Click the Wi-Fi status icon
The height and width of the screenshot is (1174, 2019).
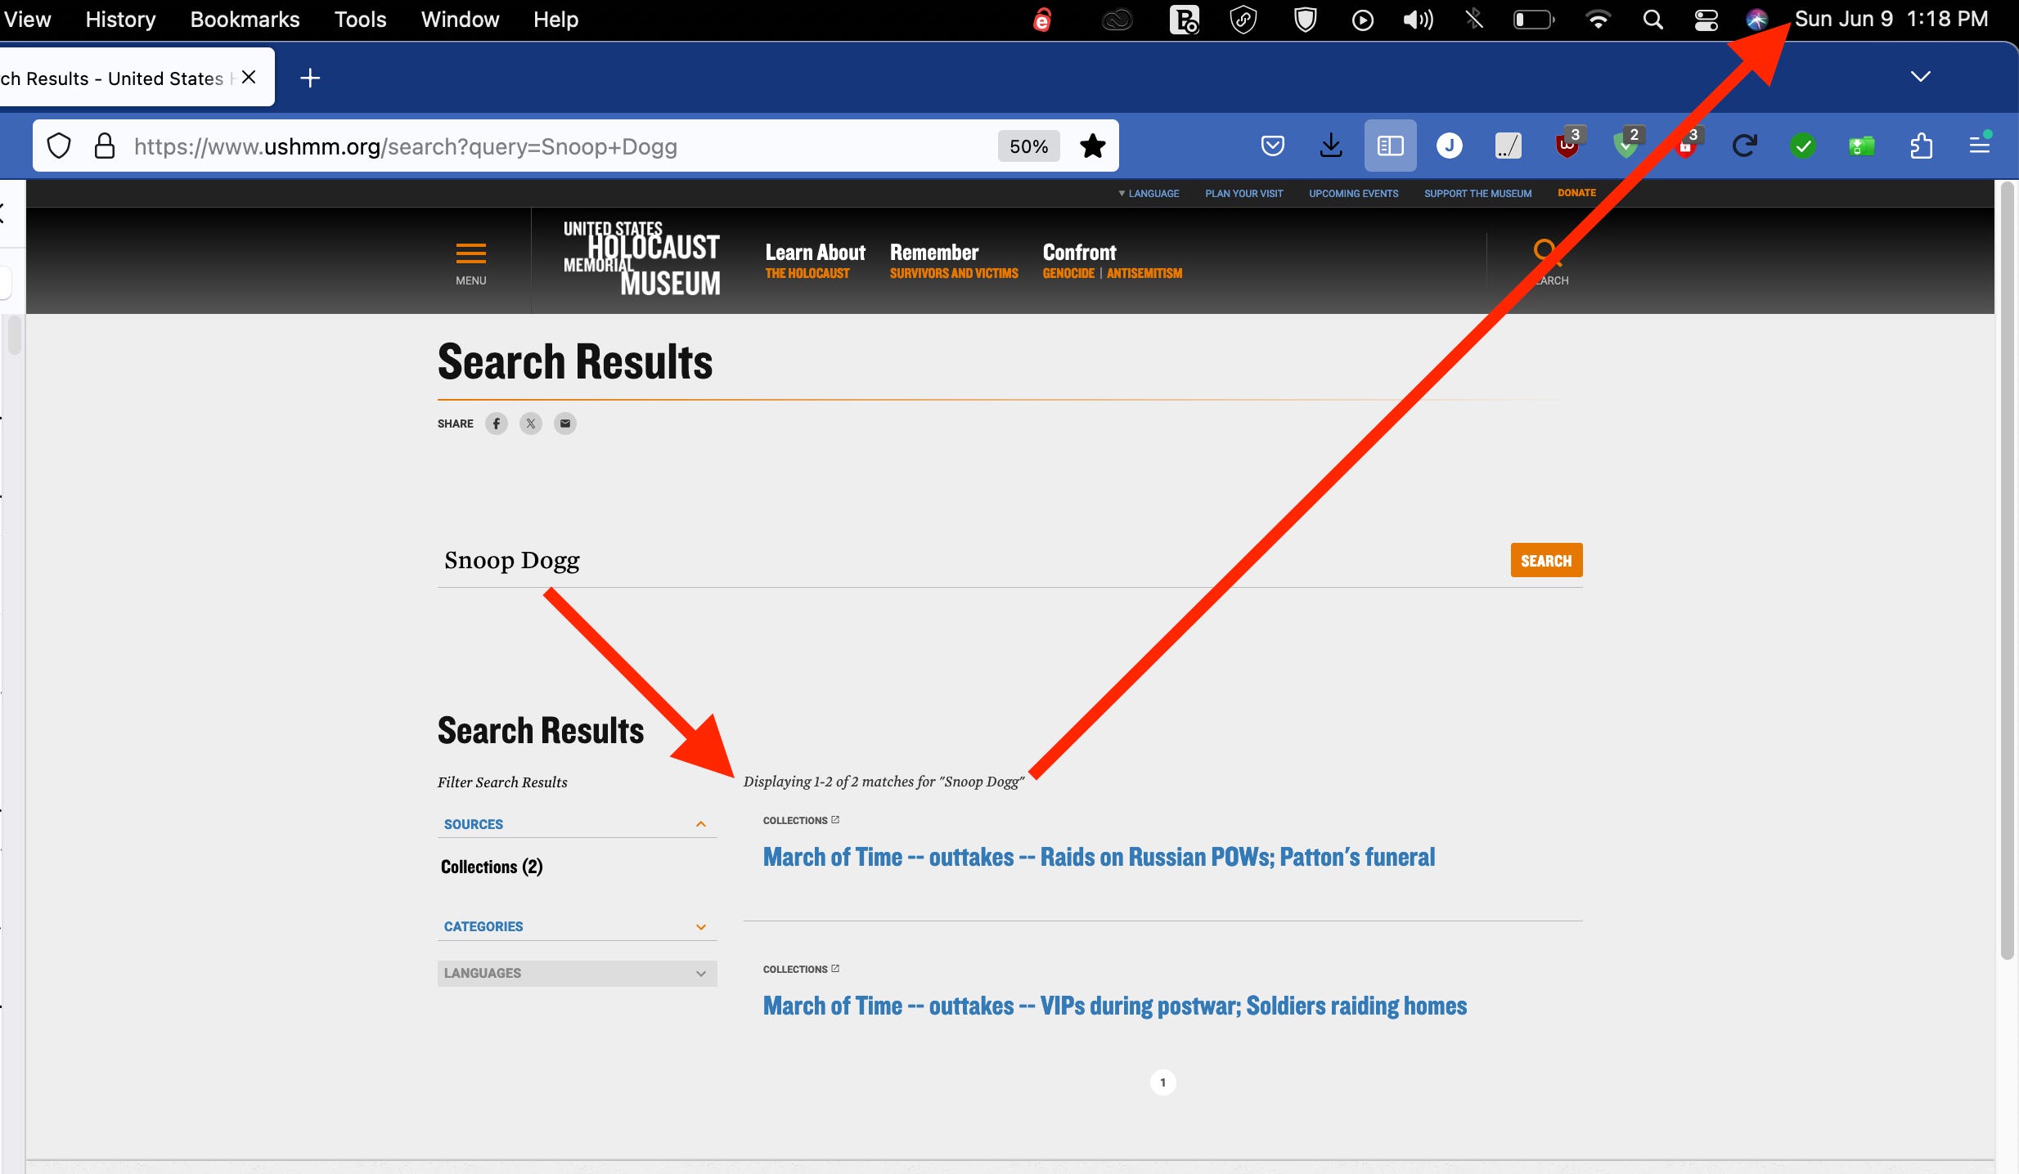coord(1598,20)
